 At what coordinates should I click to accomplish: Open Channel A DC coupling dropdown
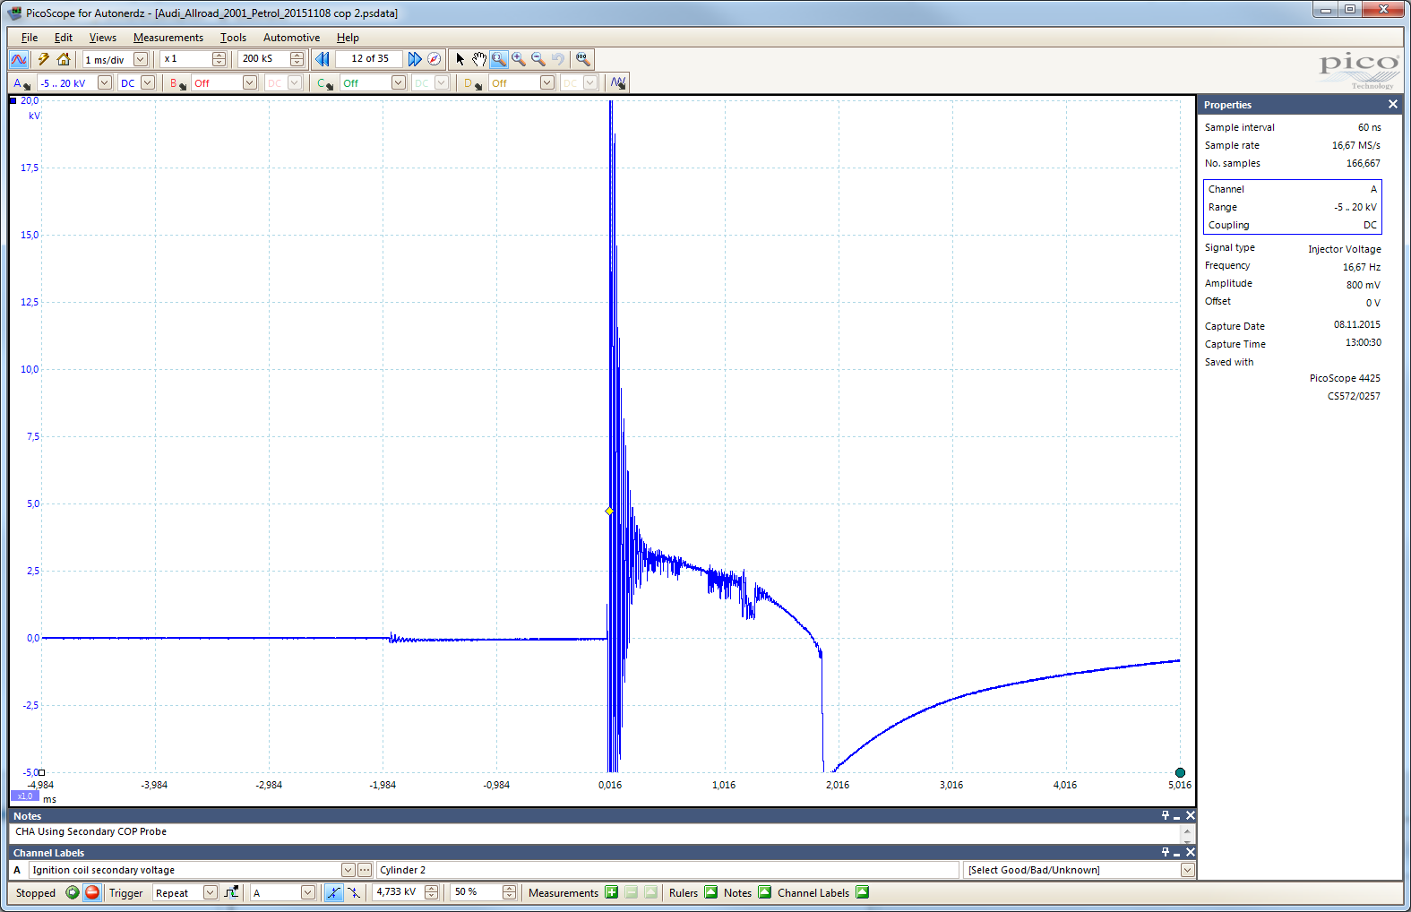point(148,83)
